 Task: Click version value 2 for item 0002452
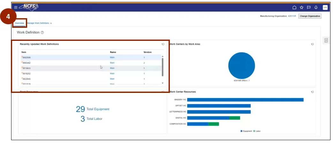(x=144, y=63)
